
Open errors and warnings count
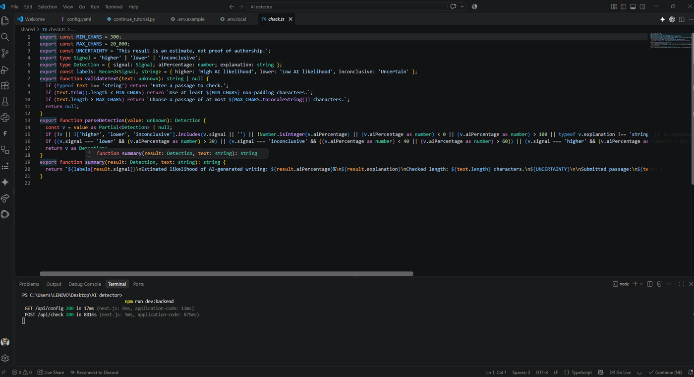[x=22, y=372]
